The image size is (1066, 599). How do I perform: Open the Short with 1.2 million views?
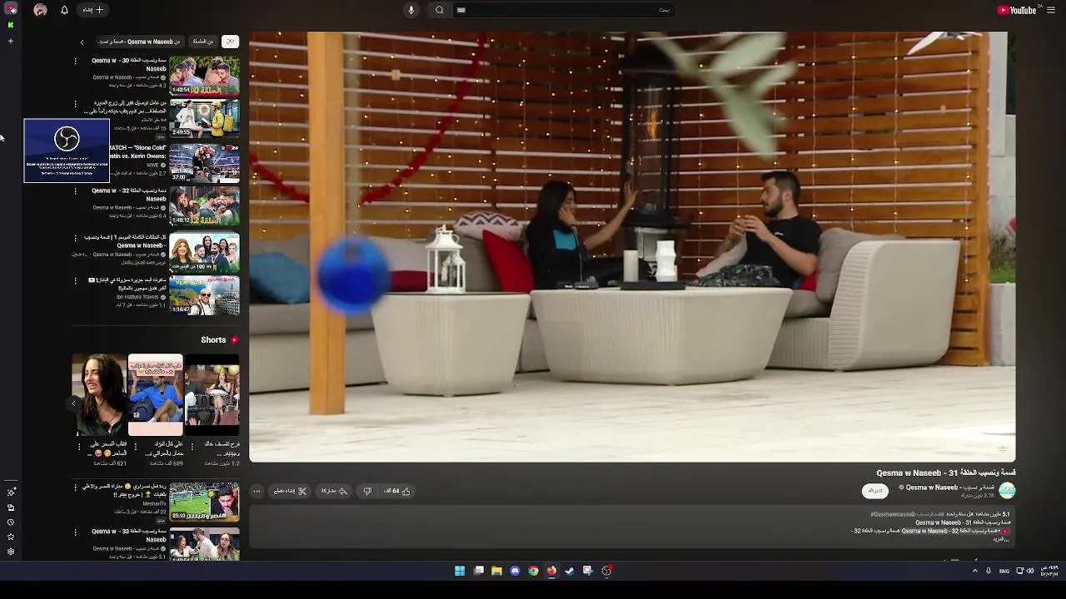click(x=212, y=395)
